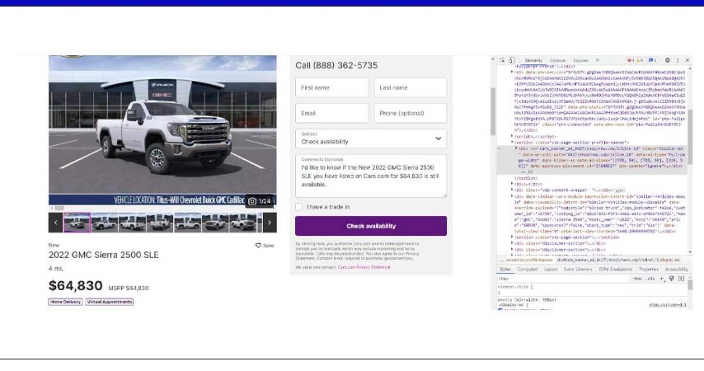
Task: Click the Save heart icon
Action: [x=258, y=245]
